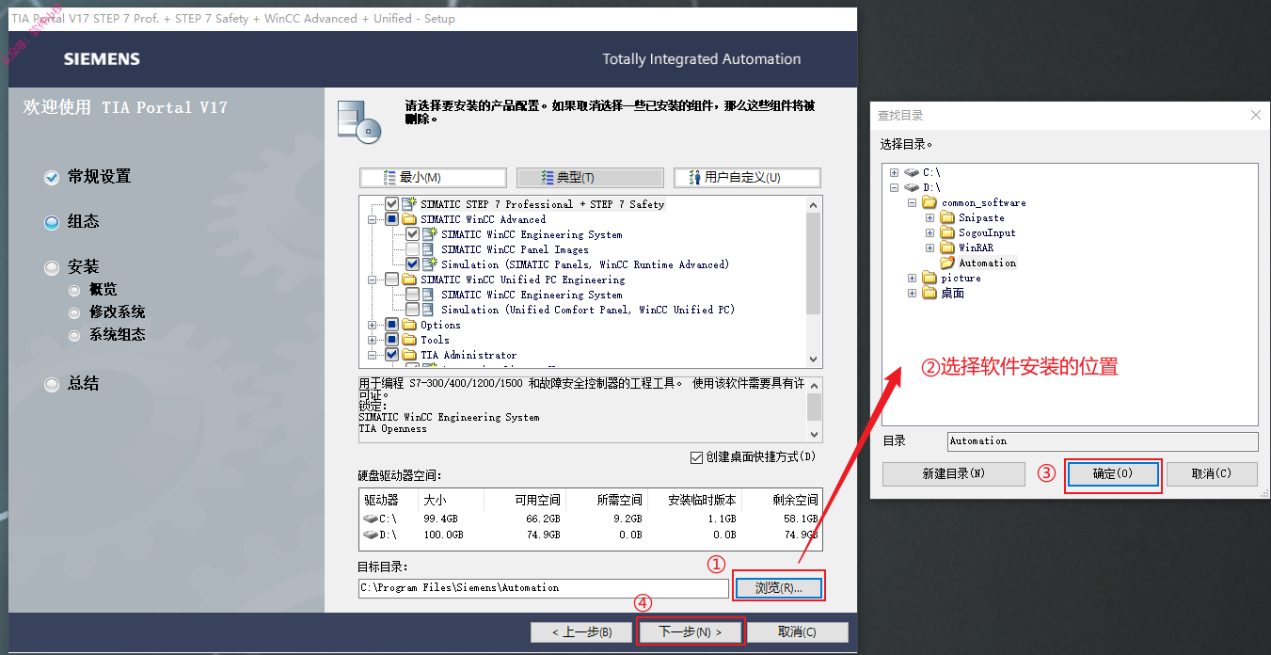The height and width of the screenshot is (655, 1271).
Task: Click the STEP 7 Professional product icon
Action: tap(408, 204)
